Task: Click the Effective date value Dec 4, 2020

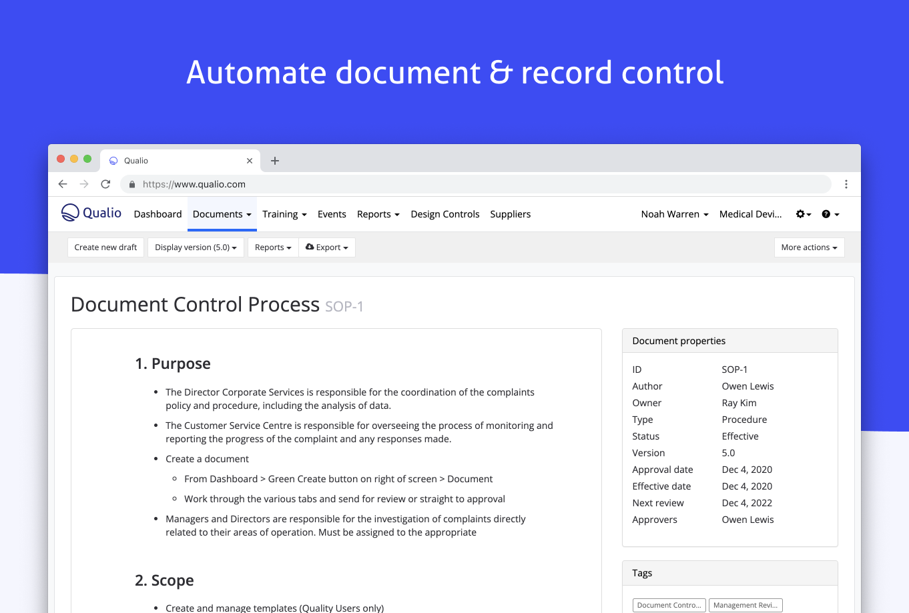Action: pos(747,486)
